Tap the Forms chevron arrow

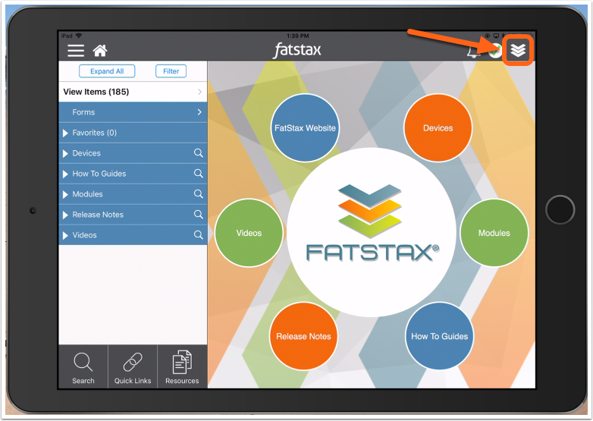(x=199, y=112)
